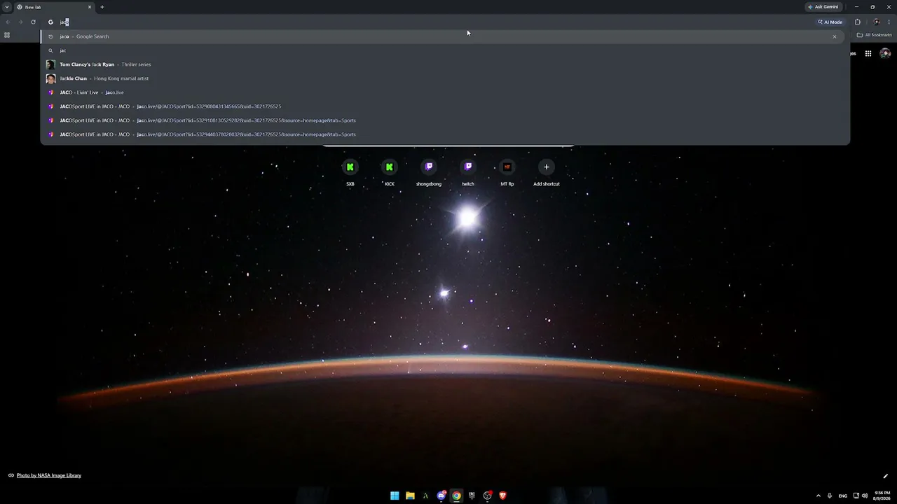Viewport: 897px width, 504px height.
Task: Open JACOSport suggestion ending in uid=3021726525
Action: [445, 106]
